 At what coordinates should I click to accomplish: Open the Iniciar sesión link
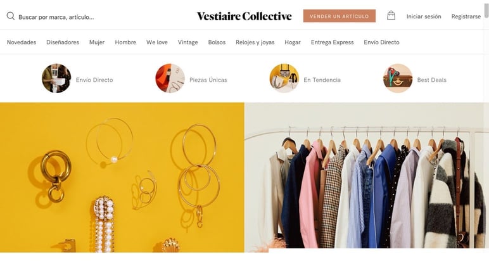pos(424,16)
